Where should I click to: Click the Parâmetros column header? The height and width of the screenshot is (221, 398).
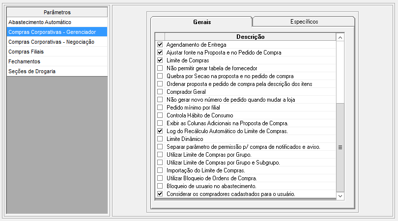(57, 12)
